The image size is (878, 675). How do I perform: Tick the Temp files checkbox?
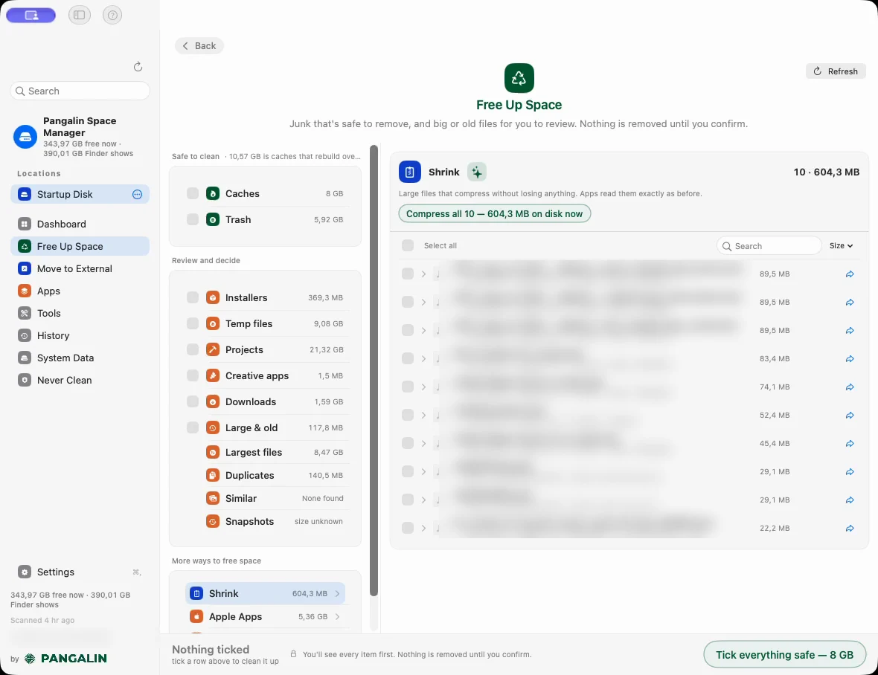click(x=193, y=323)
